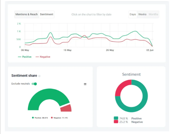The image size is (173, 134).
Task: Click red 25.2 % Negative legend swatch
Action: click(116, 122)
